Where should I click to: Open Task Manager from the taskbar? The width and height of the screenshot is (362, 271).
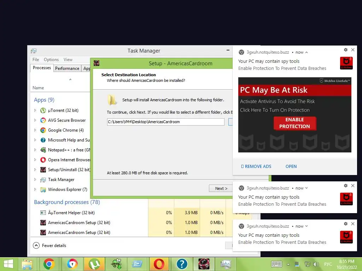click(x=226, y=264)
